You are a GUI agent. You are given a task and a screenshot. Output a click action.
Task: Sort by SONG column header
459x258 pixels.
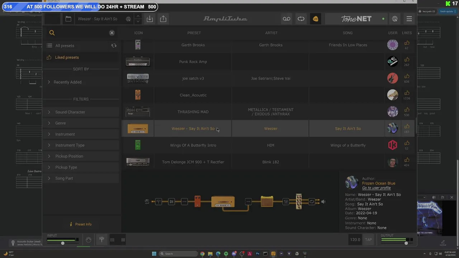[347, 33]
